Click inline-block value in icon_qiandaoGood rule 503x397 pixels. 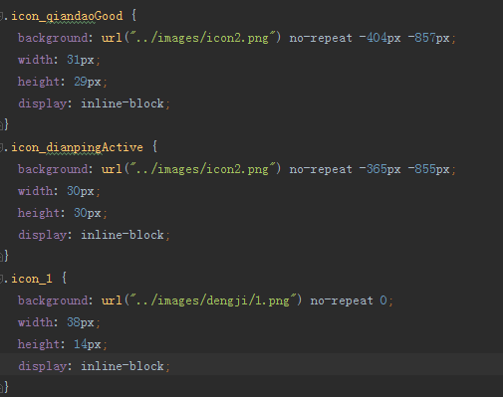point(123,103)
